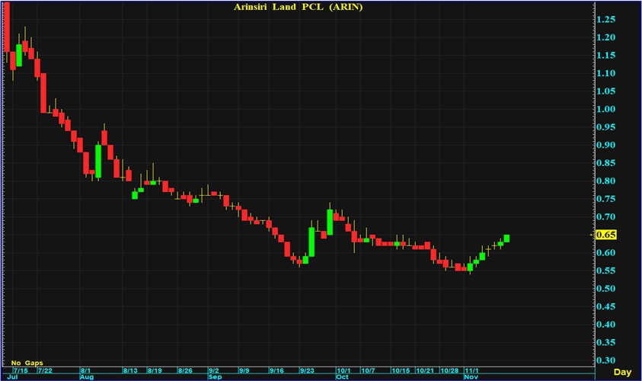Click the 1.20 price axis label
Viewport: 642px width, 381px height.
tap(606, 37)
